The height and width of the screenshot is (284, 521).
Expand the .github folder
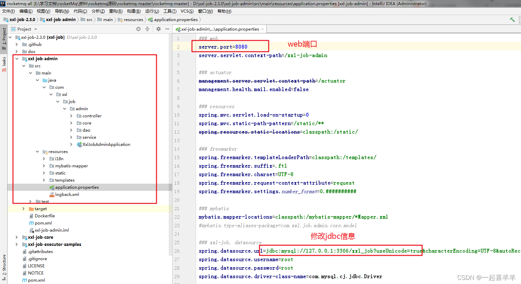click(17, 45)
